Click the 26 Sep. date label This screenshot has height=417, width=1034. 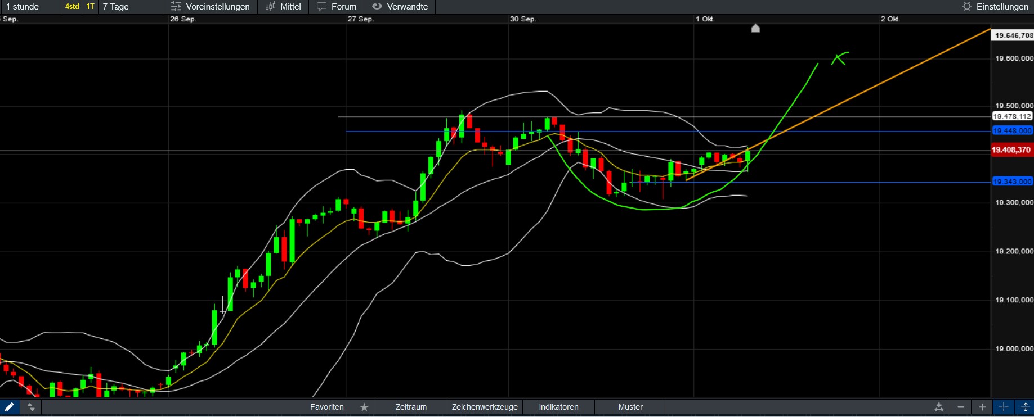coord(183,19)
